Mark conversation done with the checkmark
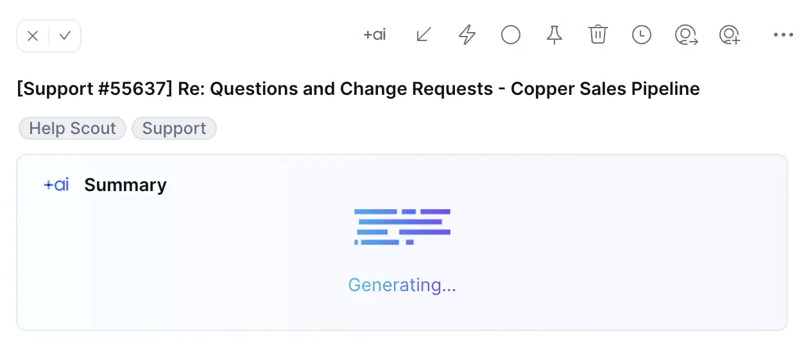Image resolution: width=806 pixels, height=354 pixels. 65,36
